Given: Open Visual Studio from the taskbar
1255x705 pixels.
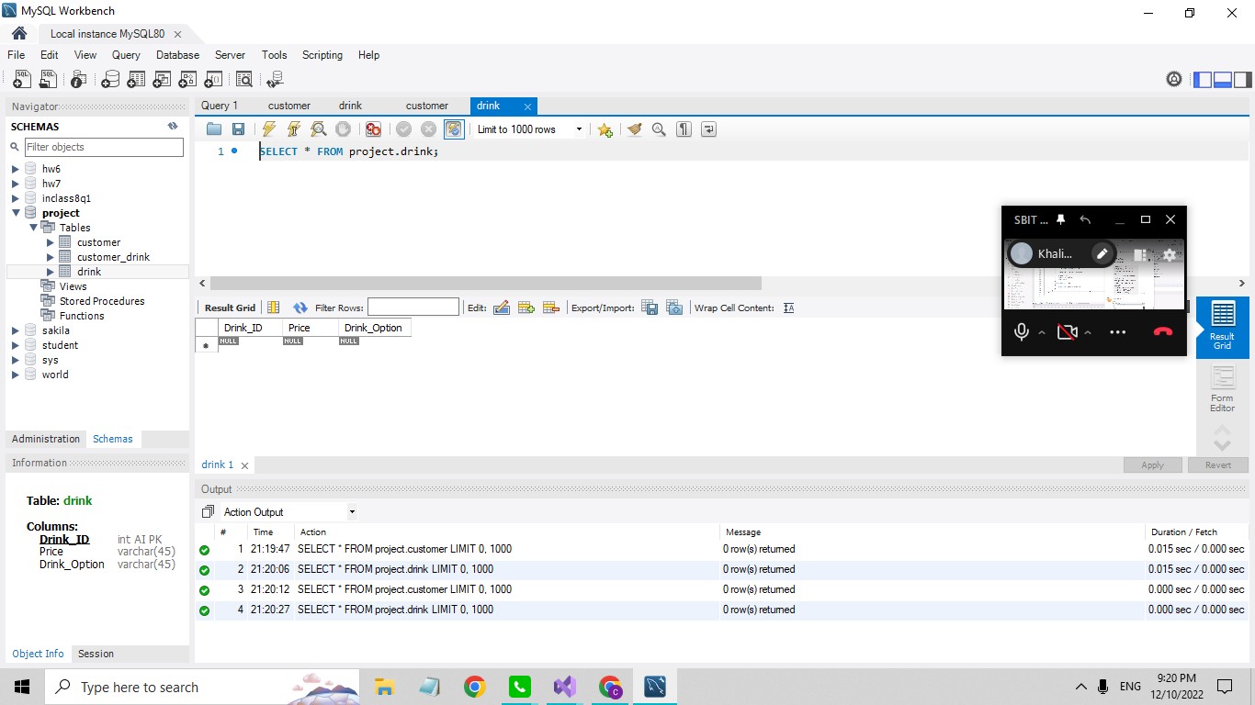Looking at the screenshot, I should 564,687.
